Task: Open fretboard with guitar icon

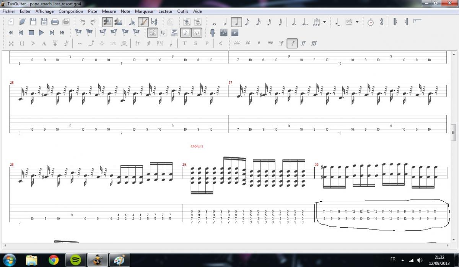Action: click(213, 32)
